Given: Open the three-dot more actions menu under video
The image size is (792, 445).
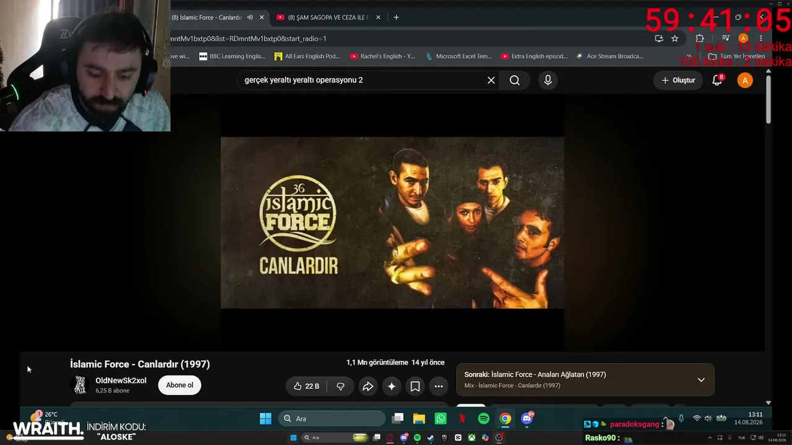Looking at the screenshot, I should pyautogui.click(x=439, y=386).
